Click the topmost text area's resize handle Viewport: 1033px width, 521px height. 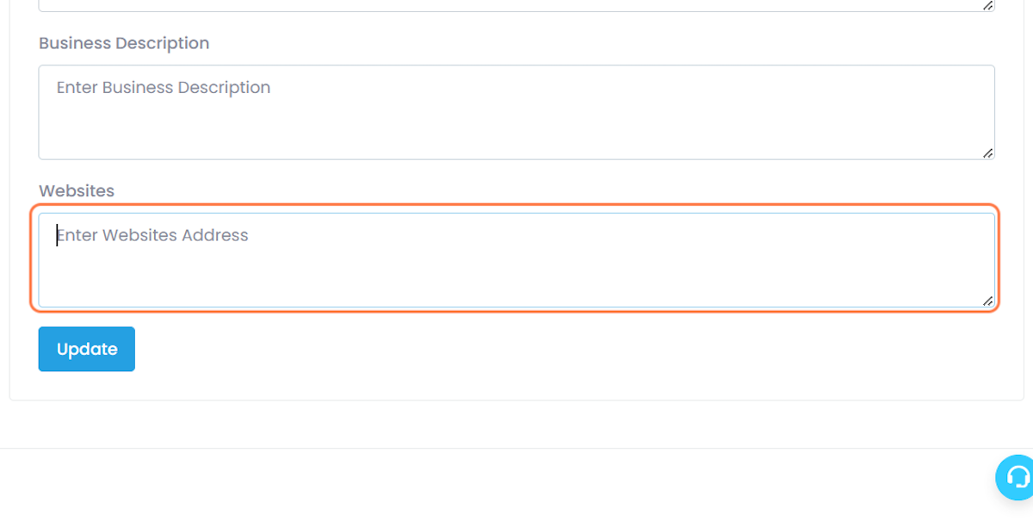pos(987,5)
